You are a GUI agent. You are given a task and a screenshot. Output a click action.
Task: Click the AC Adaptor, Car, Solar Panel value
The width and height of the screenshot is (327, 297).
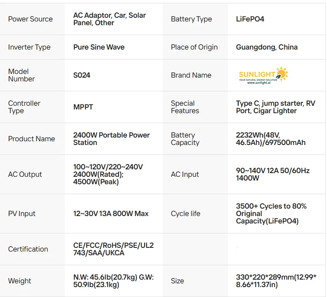pos(109,19)
